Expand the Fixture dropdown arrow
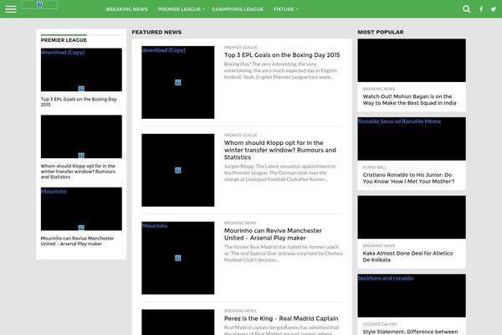This screenshot has width=502, height=335. [297, 9]
